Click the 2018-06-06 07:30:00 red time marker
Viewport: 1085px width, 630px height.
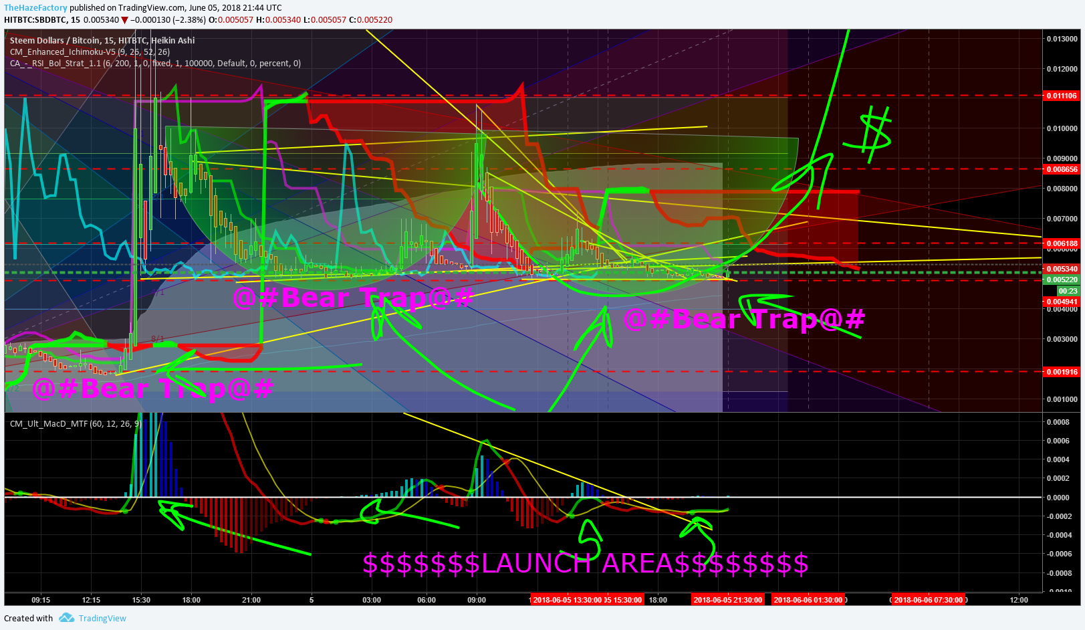pos(929,600)
